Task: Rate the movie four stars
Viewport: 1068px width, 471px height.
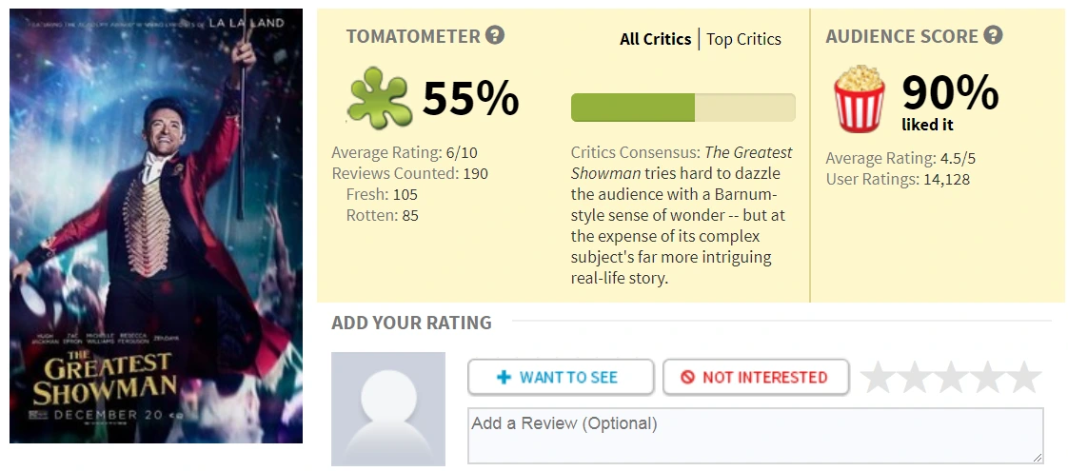Action: point(987,378)
